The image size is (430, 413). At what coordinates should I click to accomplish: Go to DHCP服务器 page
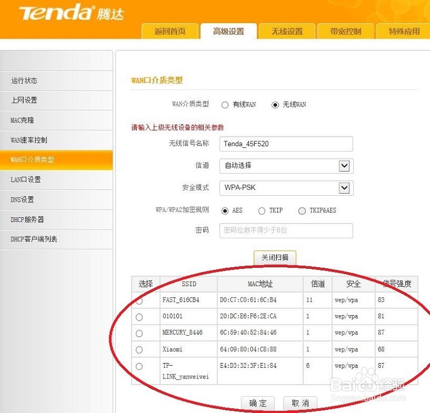point(56,219)
